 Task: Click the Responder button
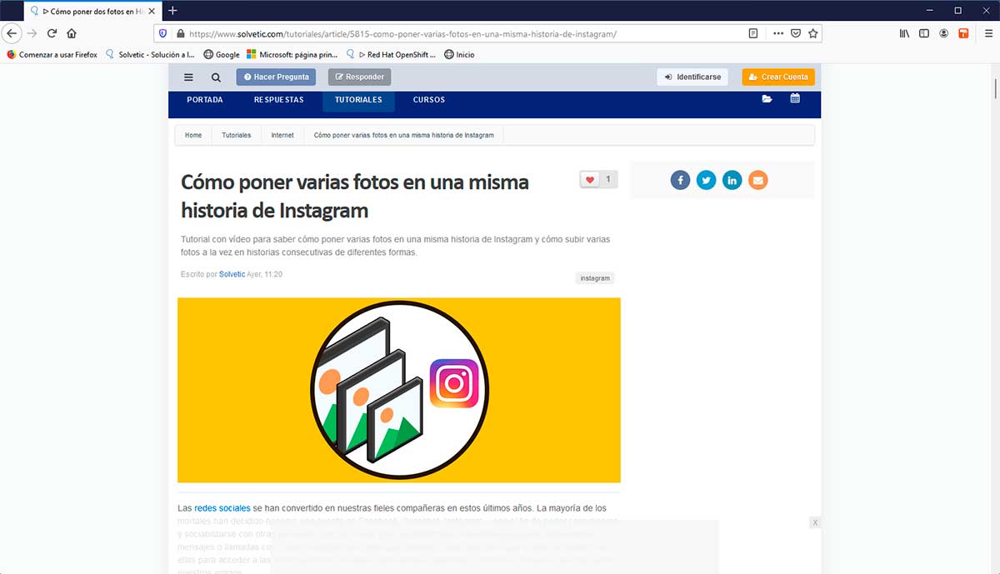click(359, 77)
